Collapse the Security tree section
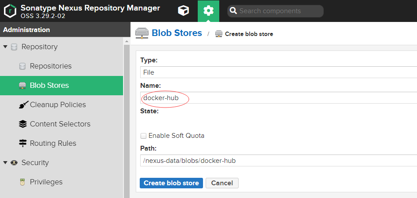The image size is (417, 198). [5, 163]
